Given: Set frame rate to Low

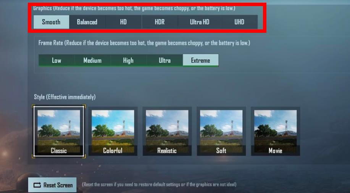Looking at the screenshot, I should click(56, 60).
